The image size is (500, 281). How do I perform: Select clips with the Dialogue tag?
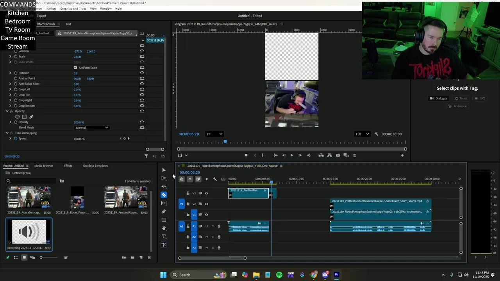[438, 98]
